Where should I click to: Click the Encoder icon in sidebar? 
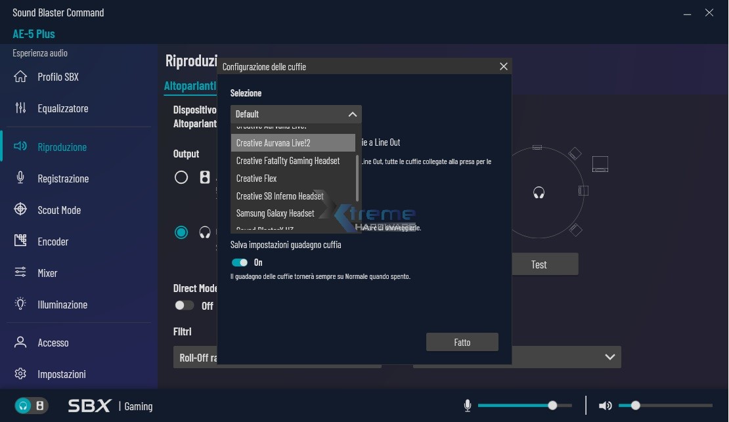pyautogui.click(x=20, y=242)
